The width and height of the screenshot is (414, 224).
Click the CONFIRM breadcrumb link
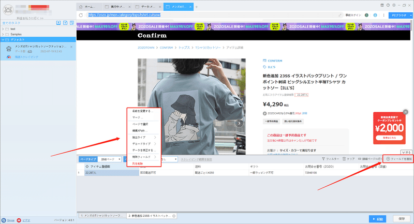tap(166, 48)
